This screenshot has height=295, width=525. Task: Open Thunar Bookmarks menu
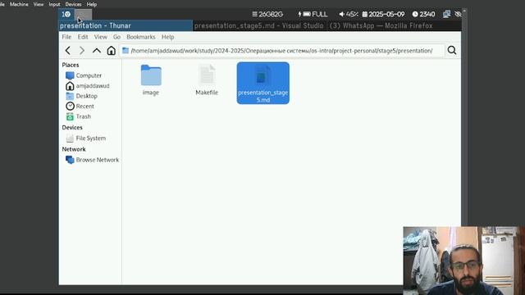pyautogui.click(x=140, y=37)
